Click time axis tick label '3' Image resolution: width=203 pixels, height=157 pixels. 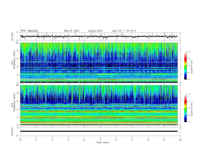[68, 140]
